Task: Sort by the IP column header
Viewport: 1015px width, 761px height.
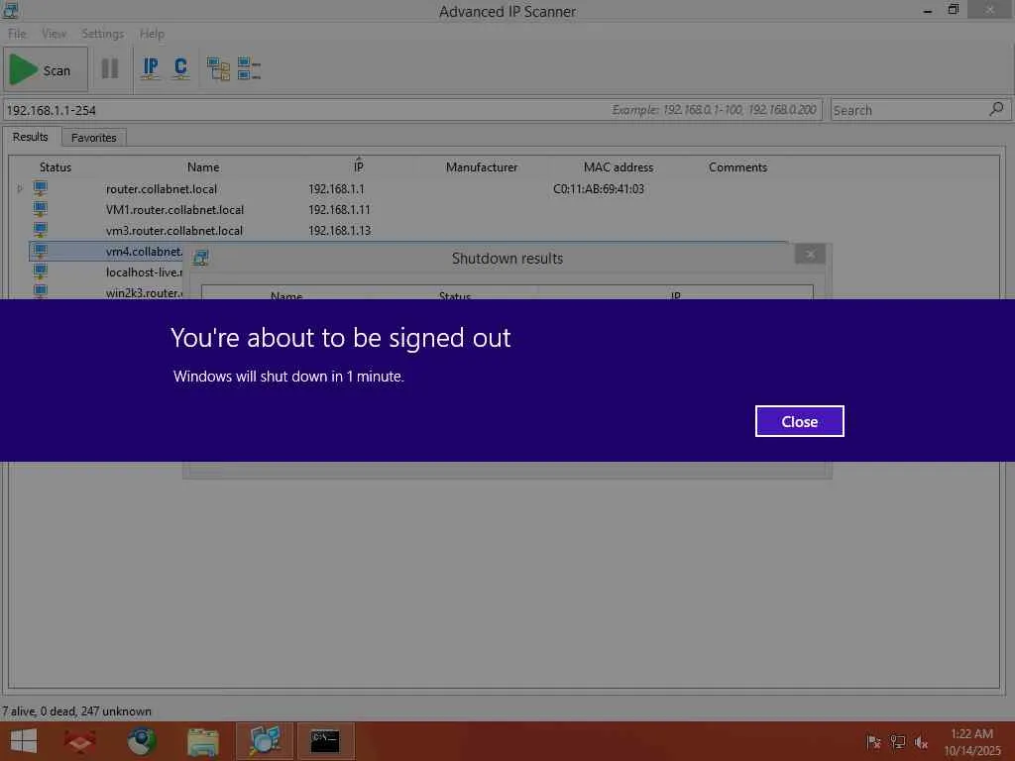Action: click(359, 166)
